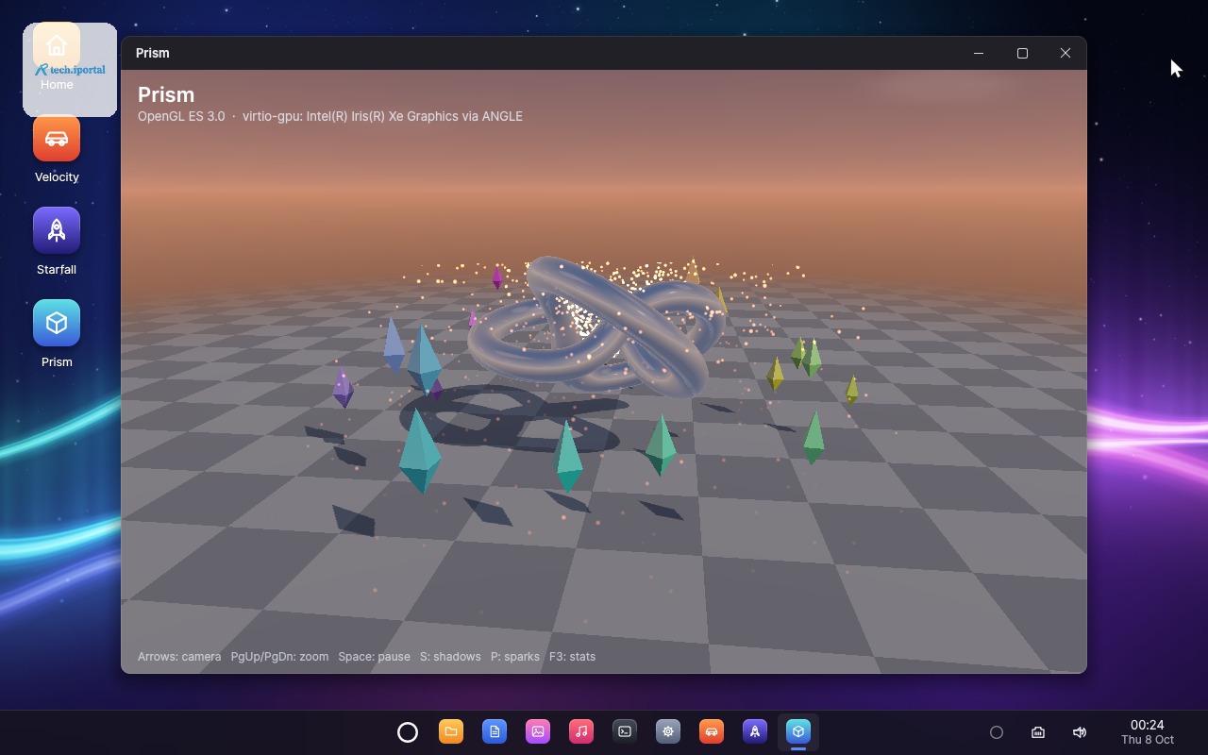The image size is (1208, 755).
Task: Open the Files folder icon in taskbar
Action: 451,731
